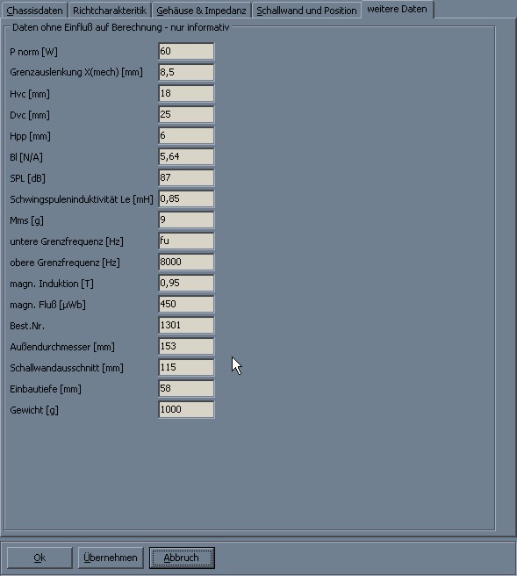Image resolution: width=517 pixels, height=576 pixels.
Task: Click the Ok button
Action: pos(39,558)
